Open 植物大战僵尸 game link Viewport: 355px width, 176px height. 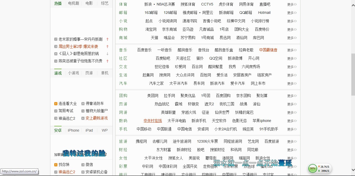pos(97,111)
